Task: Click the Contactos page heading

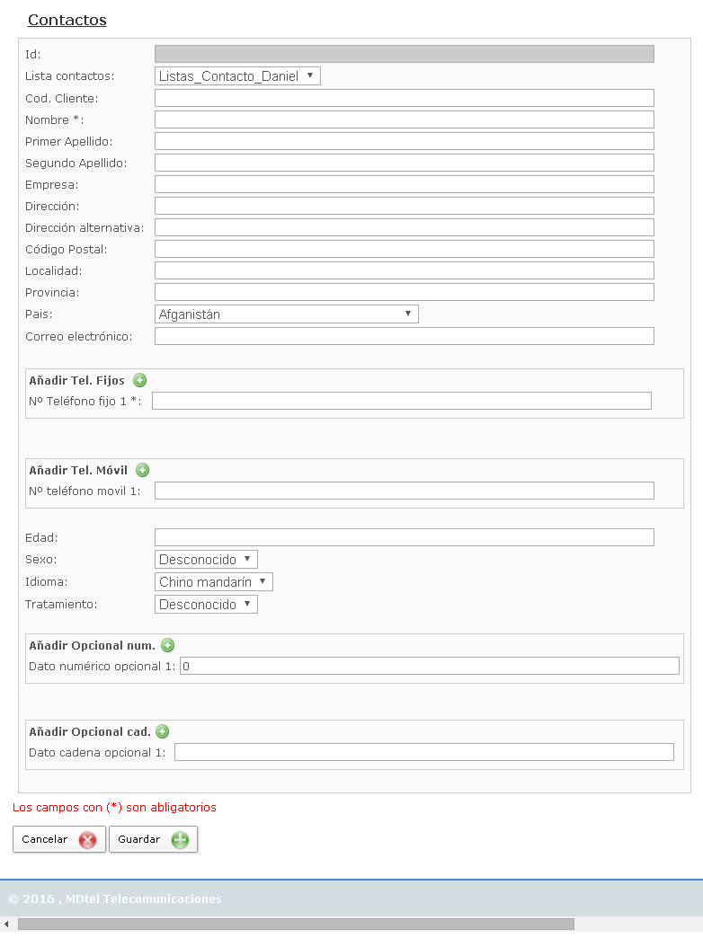Action: click(x=67, y=20)
